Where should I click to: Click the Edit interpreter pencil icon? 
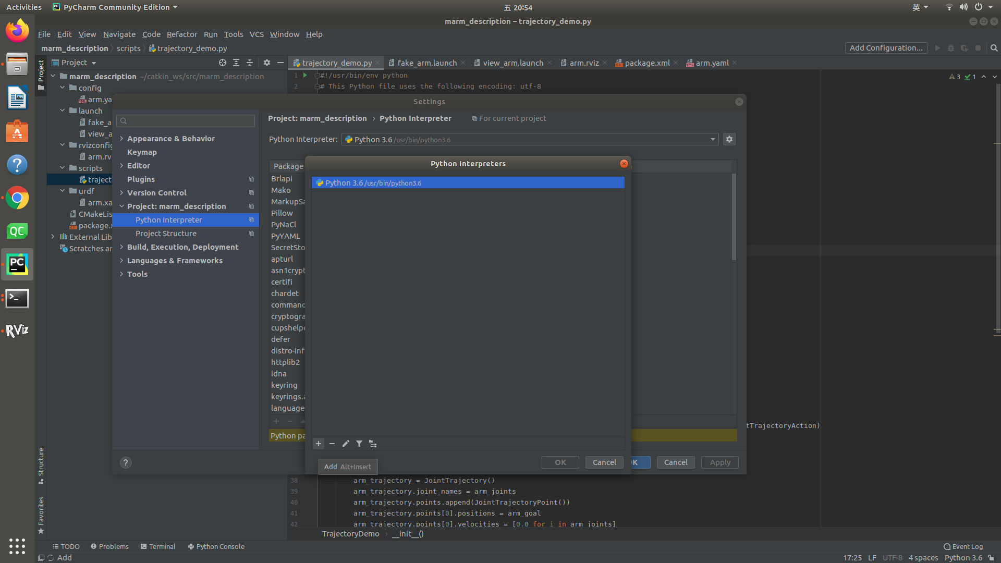pyautogui.click(x=346, y=444)
